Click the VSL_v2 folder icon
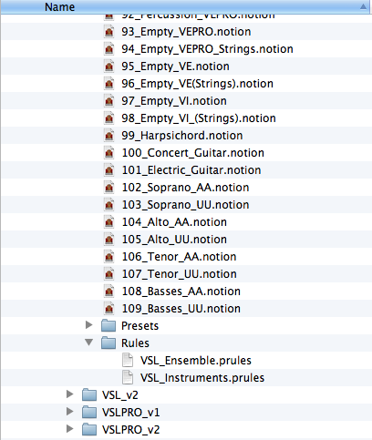Screen dimensions: 372x440 [89, 395]
